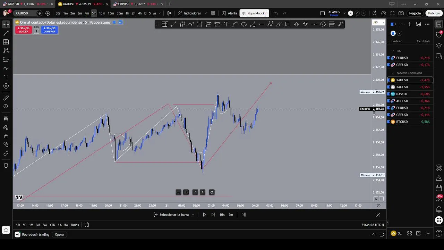The height and width of the screenshot is (250, 444).
Task: Open the Fibonacci/gann grid tools in left sidebar
Action: (6, 42)
